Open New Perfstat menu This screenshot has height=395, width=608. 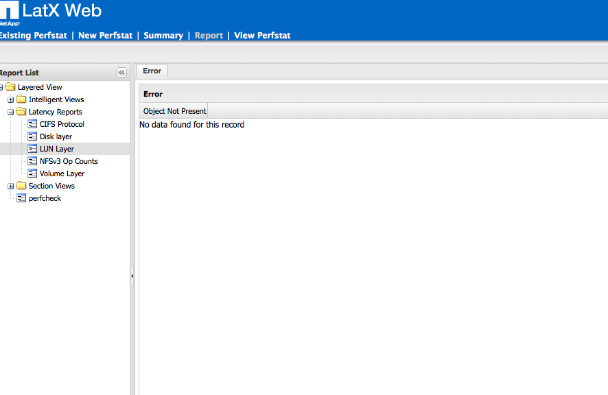[106, 35]
